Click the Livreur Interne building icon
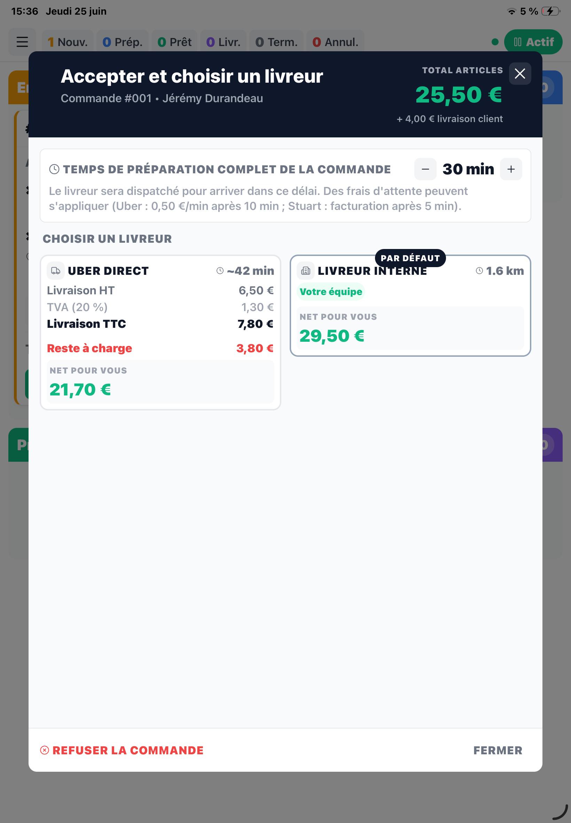 tap(306, 271)
